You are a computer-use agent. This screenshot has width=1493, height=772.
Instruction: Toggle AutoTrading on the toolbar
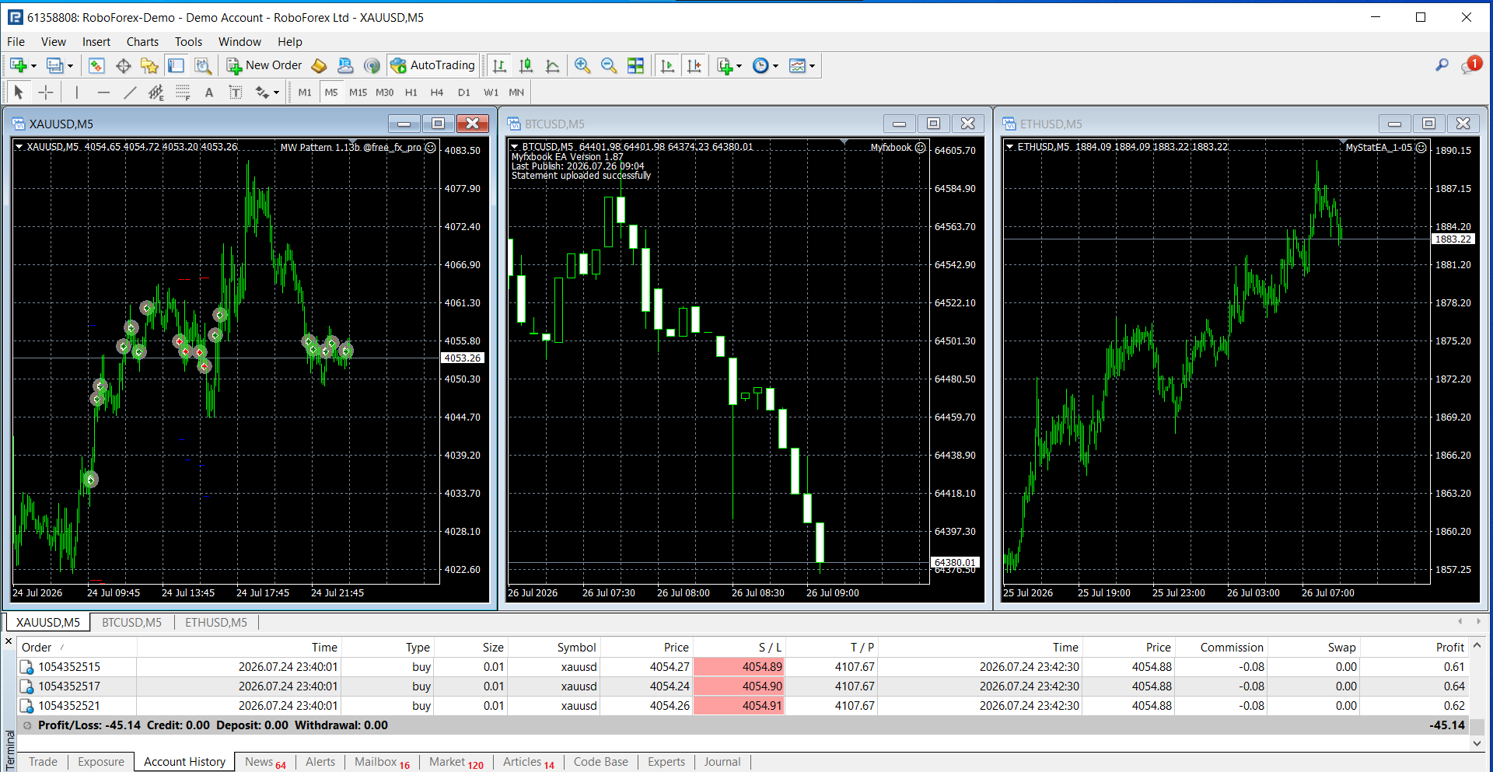(433, 65)
